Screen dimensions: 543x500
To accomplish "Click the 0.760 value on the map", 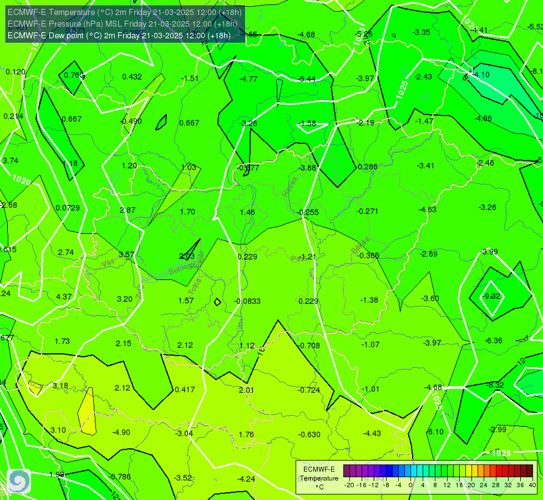I will click(74, 75).
